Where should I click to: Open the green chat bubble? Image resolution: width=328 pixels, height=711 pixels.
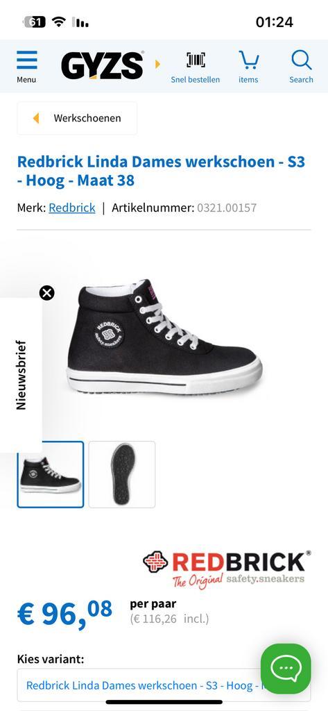click(x=286, y=669)
